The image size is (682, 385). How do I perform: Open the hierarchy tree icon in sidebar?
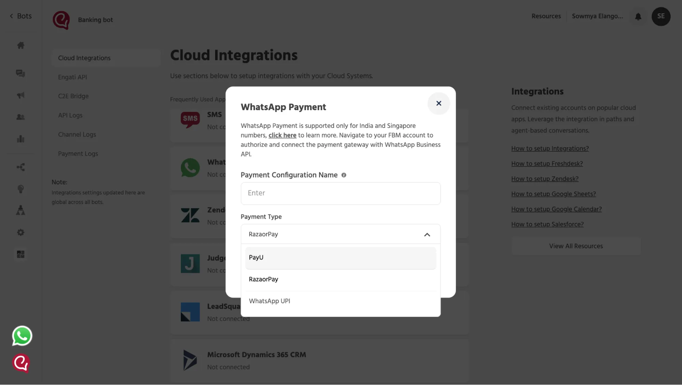pyautogui.click(x=21, y=210)
